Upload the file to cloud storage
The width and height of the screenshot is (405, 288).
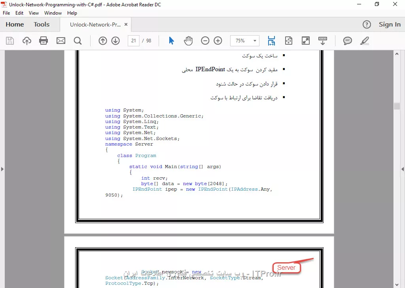click(26, 41)
